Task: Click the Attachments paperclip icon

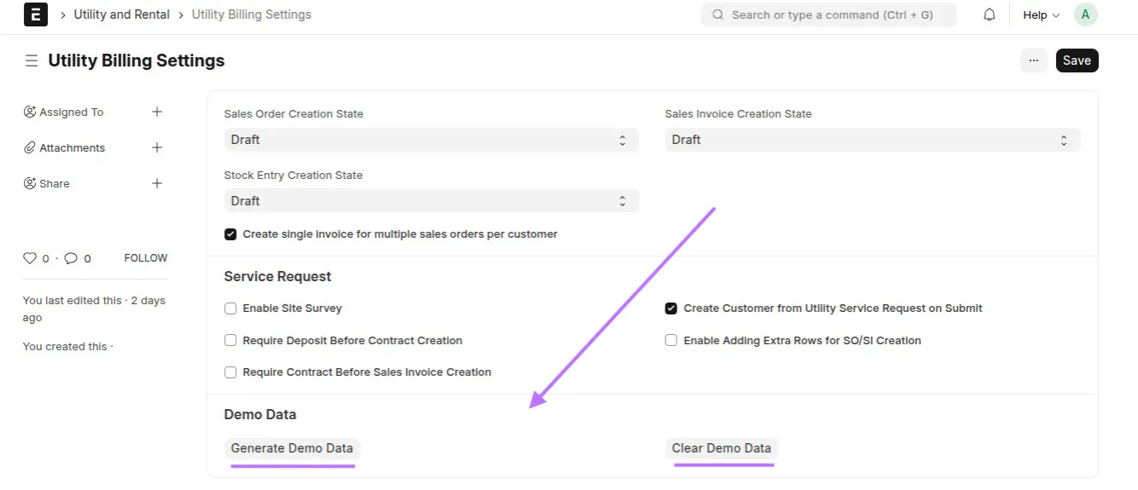Action: coord(30,147)
